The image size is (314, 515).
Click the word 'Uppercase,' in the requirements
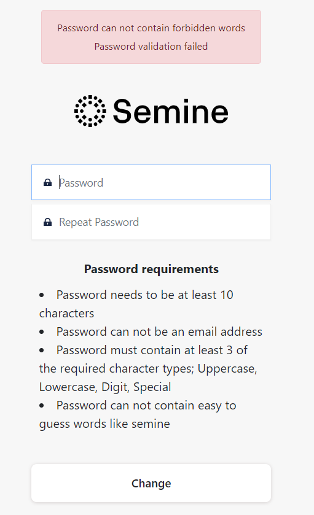[x=227, y=369]
